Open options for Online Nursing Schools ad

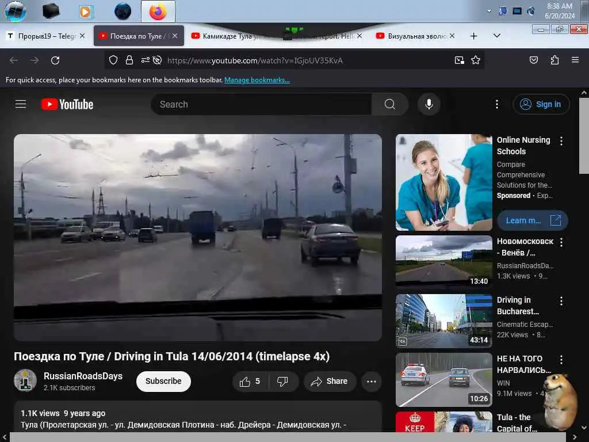coord(561,141)
